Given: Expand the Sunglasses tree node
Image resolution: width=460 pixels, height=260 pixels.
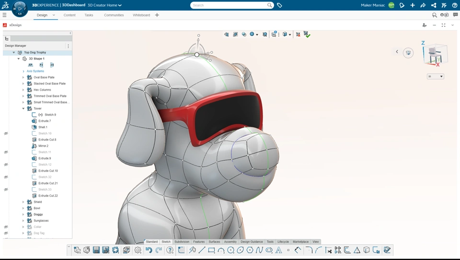Looking at the screenshot, I should pos(23,221).
